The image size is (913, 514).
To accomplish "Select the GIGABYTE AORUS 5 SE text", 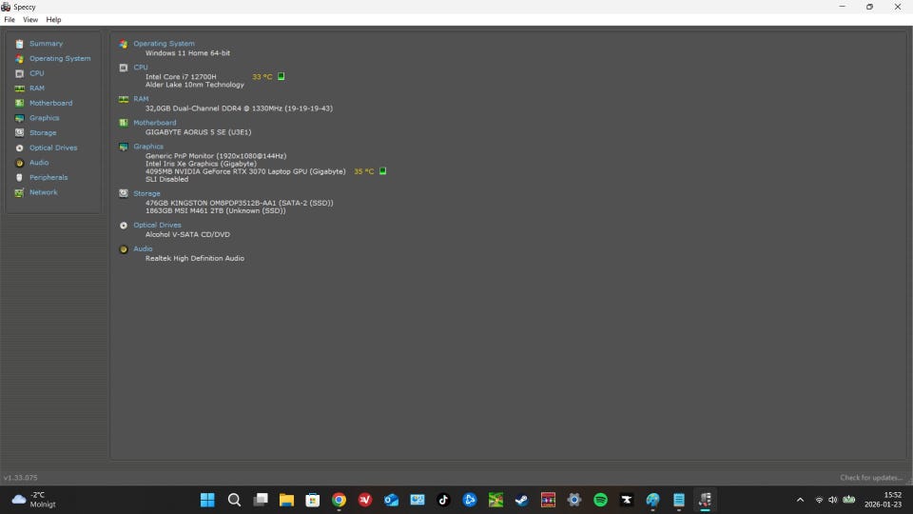I will (199, 132).
